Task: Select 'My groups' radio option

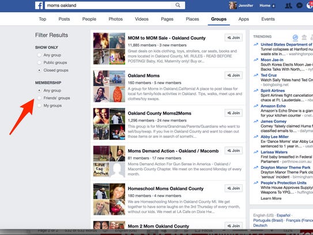Action: click(39, 105)
